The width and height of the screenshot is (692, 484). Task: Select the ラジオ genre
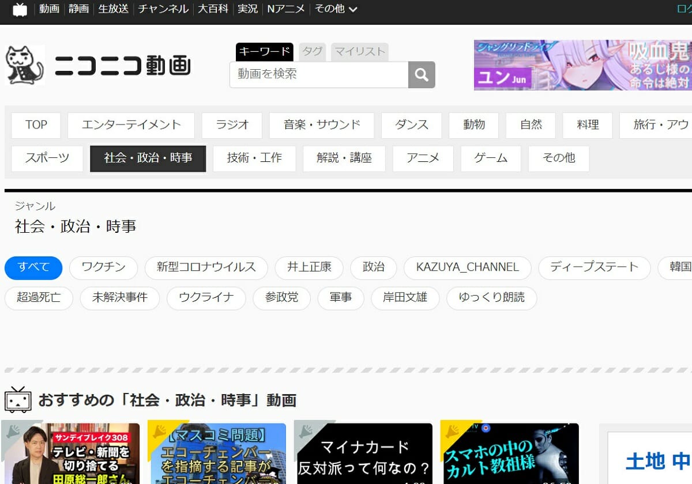[x=232, y=125]
